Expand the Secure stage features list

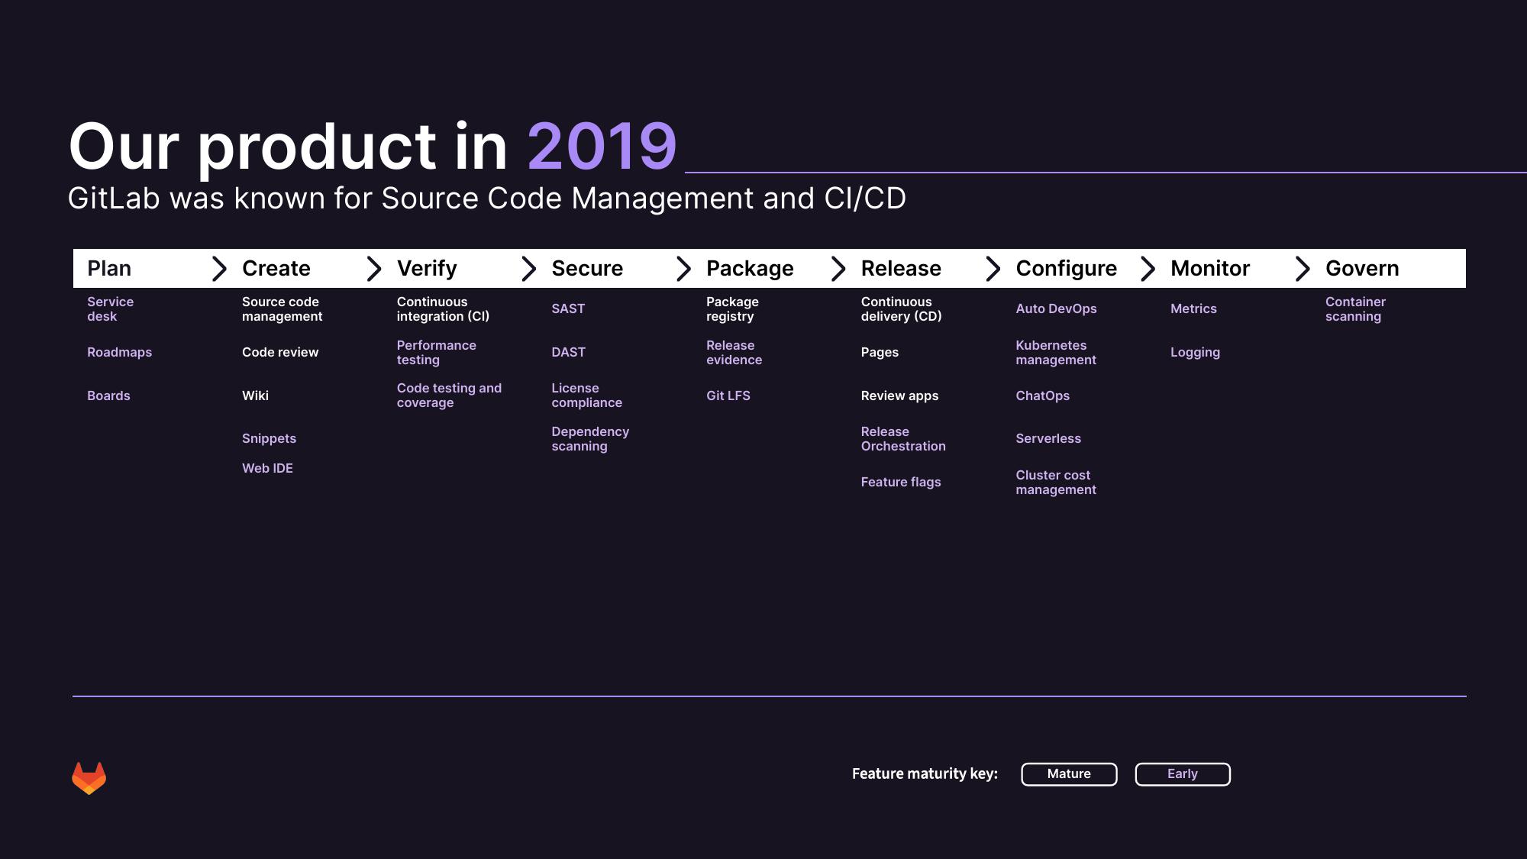[587, 269]
